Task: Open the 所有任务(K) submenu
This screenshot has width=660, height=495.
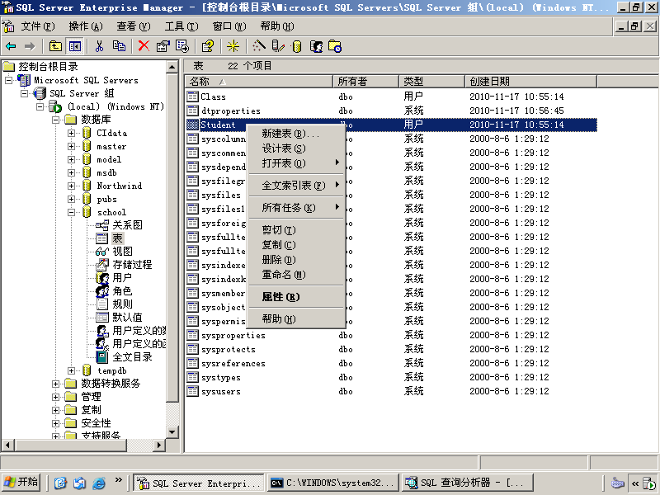Action: tap(296, 208)
